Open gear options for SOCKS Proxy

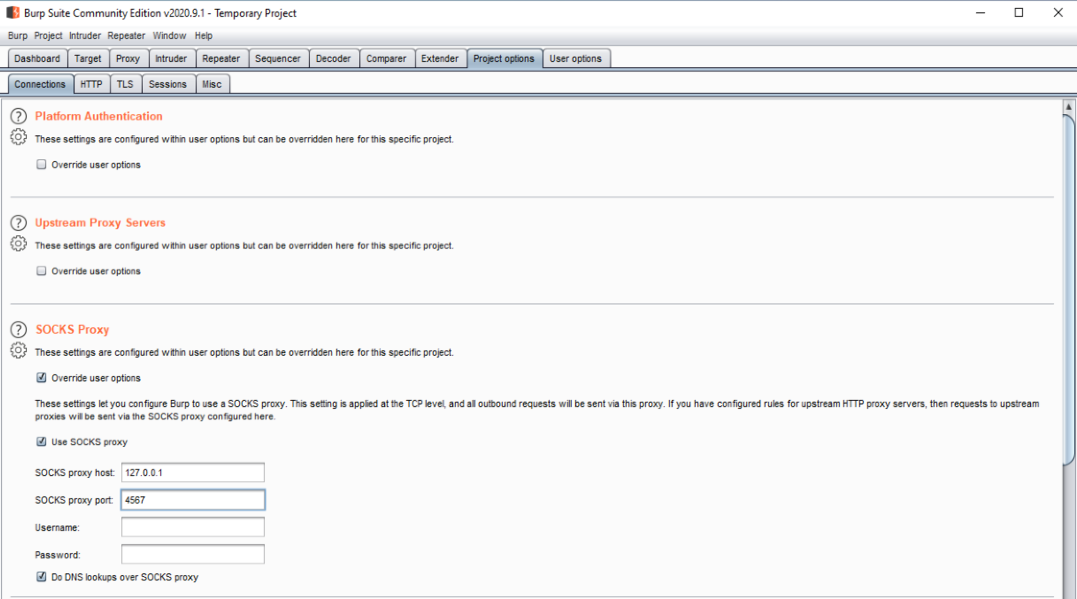[18, 350]
